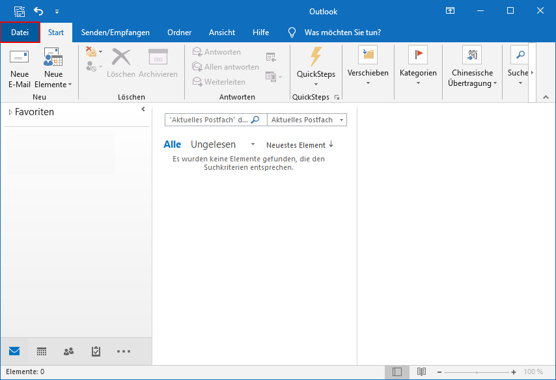Screen dimensions: 556x380
Task: Reverse sort order with the arrow
Action: coord(331,144)
